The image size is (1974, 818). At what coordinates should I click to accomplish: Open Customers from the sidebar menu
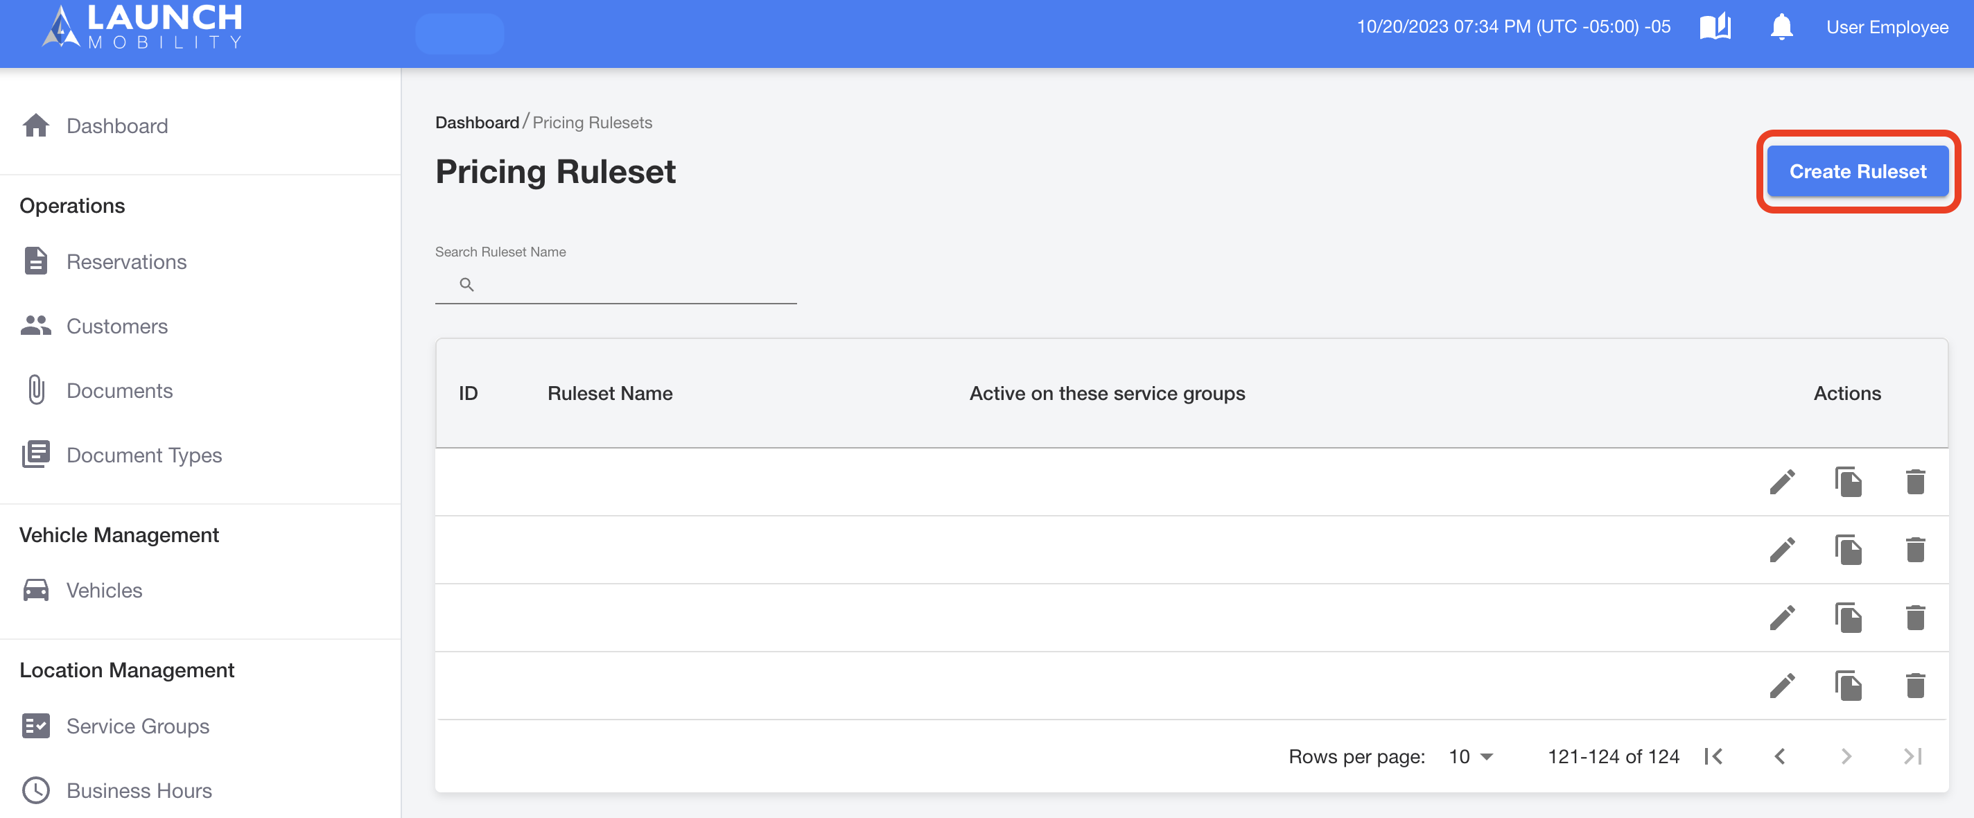pos(116,325)
